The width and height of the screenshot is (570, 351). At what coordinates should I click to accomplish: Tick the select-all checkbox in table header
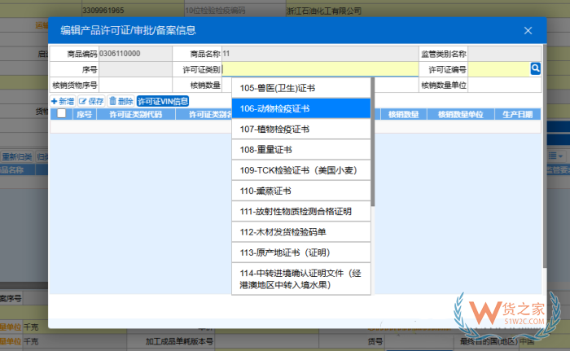61,115
